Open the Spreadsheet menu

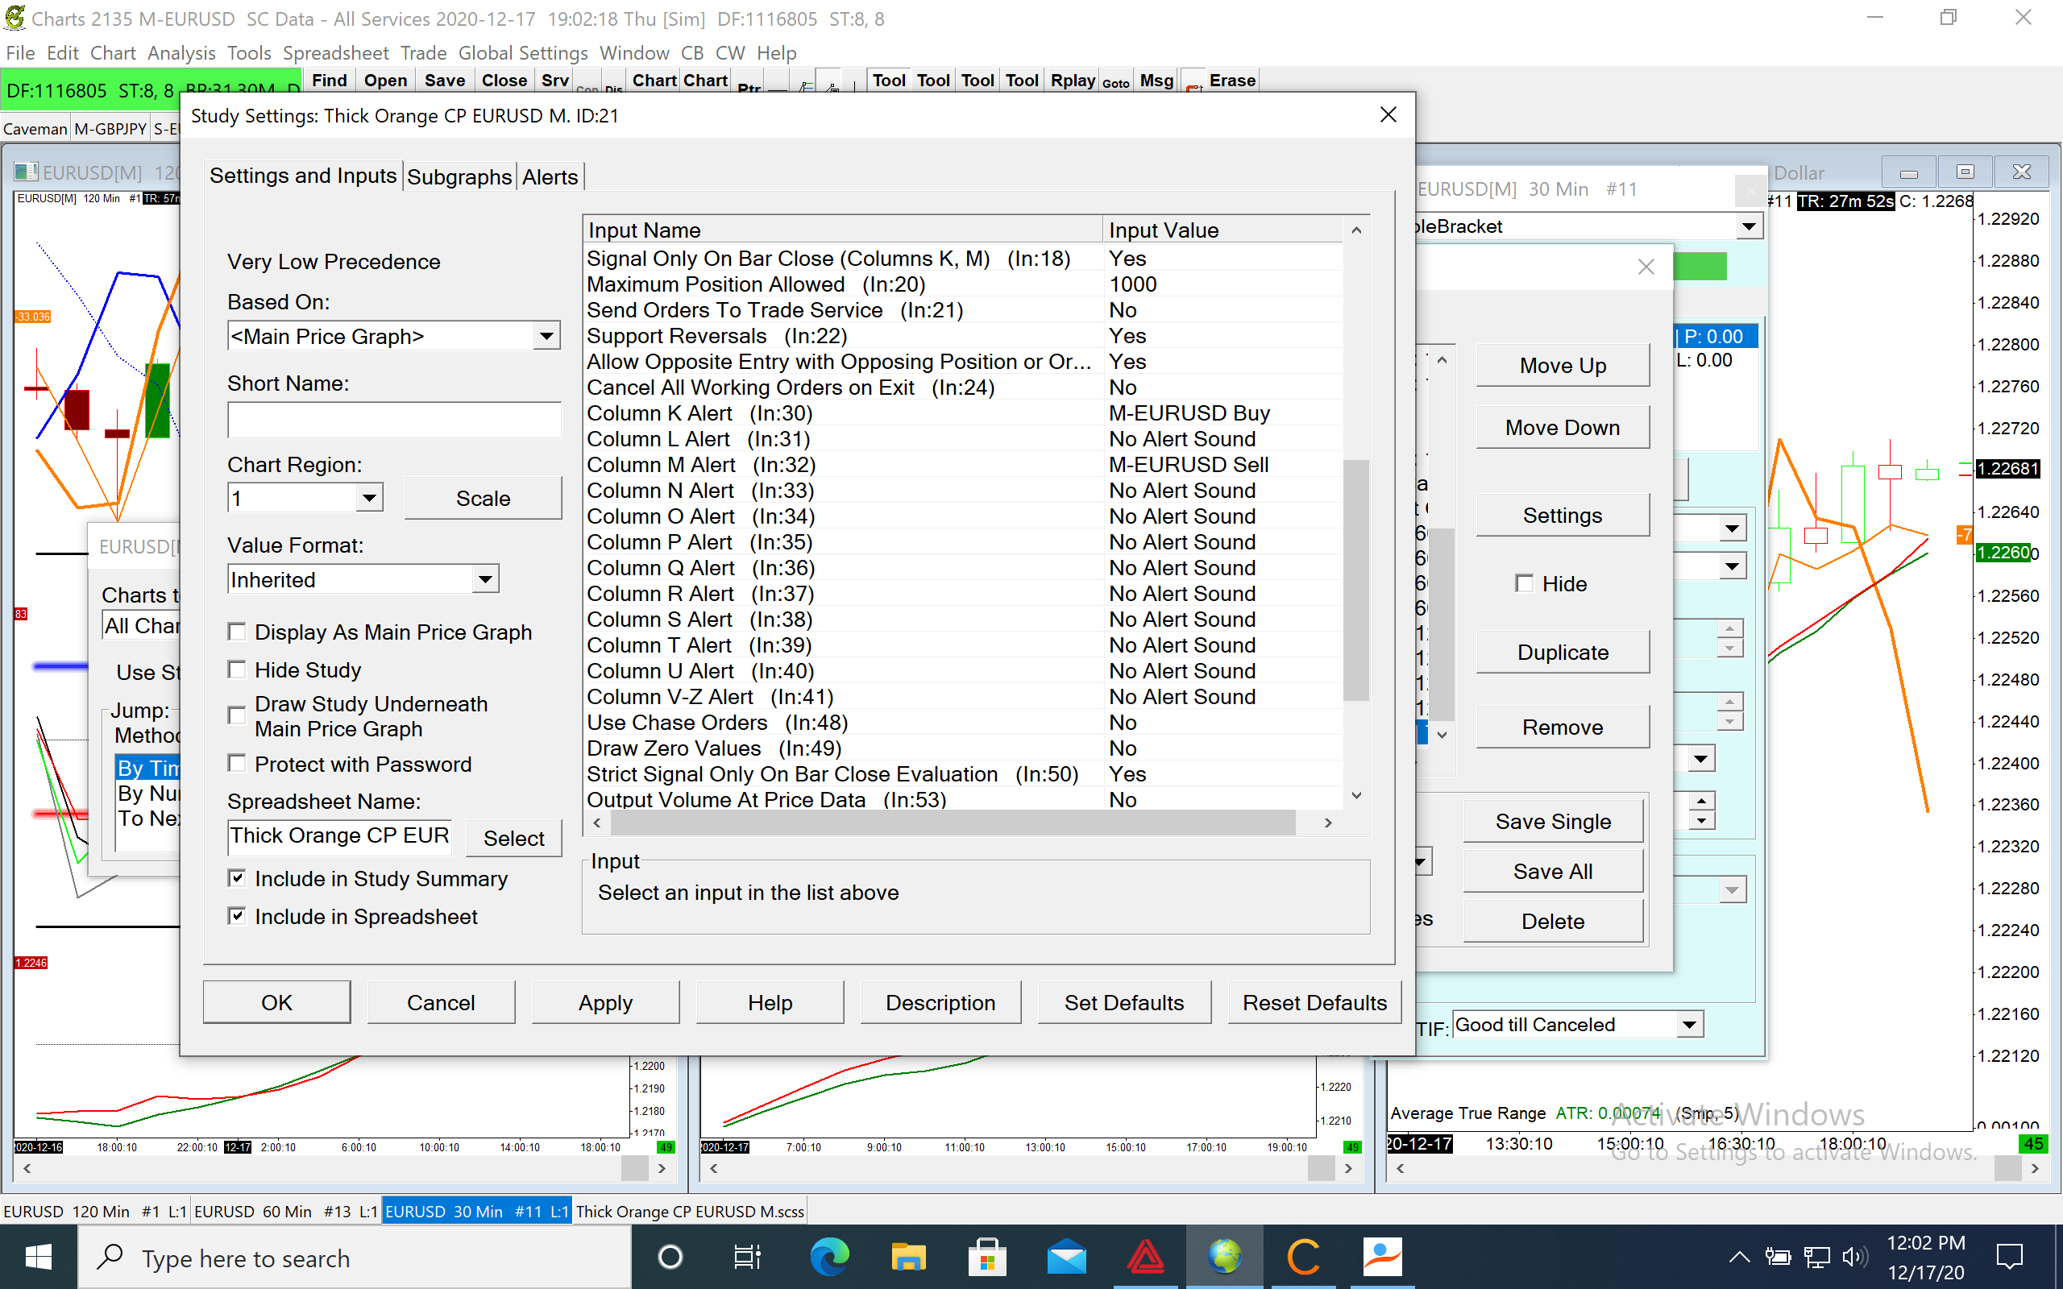[x=335, y=53]
